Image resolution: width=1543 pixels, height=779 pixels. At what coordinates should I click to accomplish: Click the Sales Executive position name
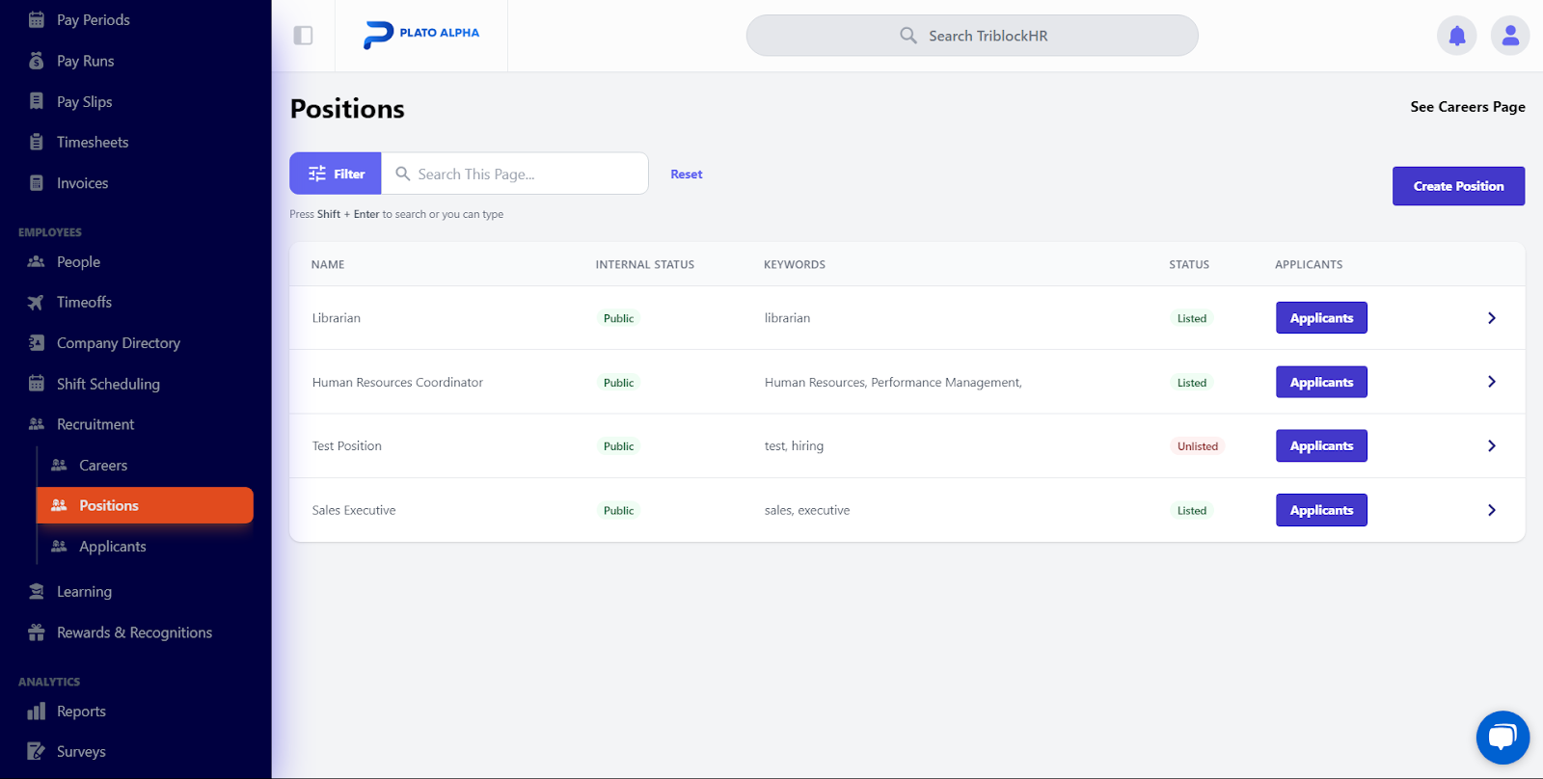pyautogui.click(x=354, y=510)
